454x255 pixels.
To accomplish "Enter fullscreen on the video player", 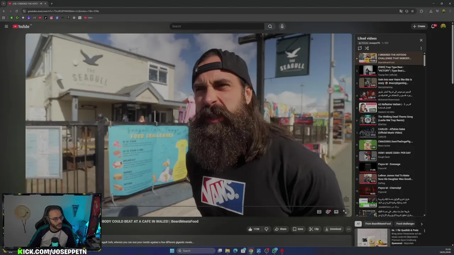I will click(x=345, y=212).
